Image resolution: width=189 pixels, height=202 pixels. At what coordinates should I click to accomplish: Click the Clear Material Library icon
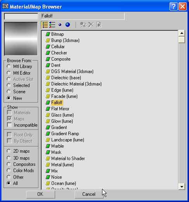click(x=99, y=25)
